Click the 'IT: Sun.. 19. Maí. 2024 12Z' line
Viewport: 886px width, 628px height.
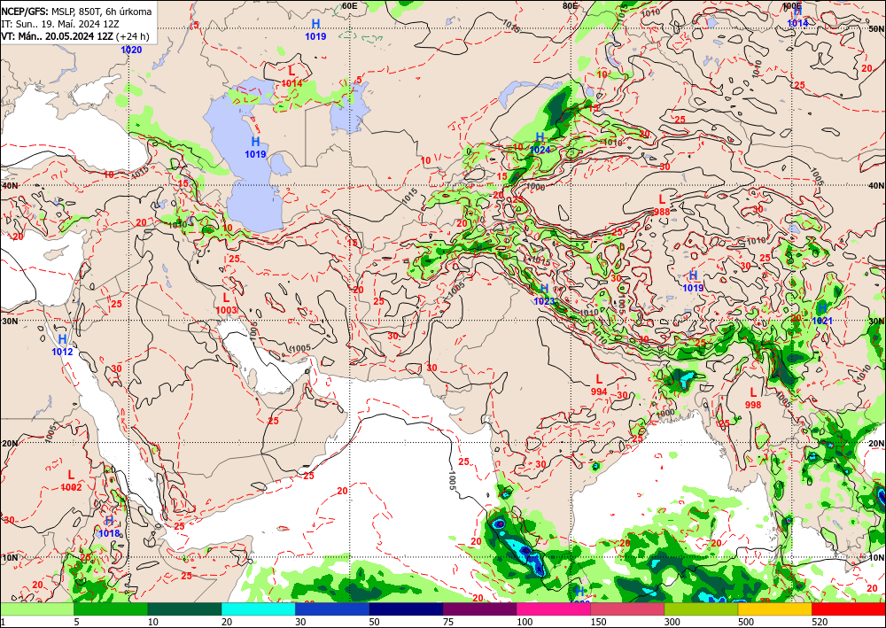click(62, 24)
